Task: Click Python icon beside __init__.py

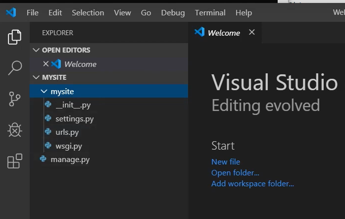Action: click(x=48, y=104)
